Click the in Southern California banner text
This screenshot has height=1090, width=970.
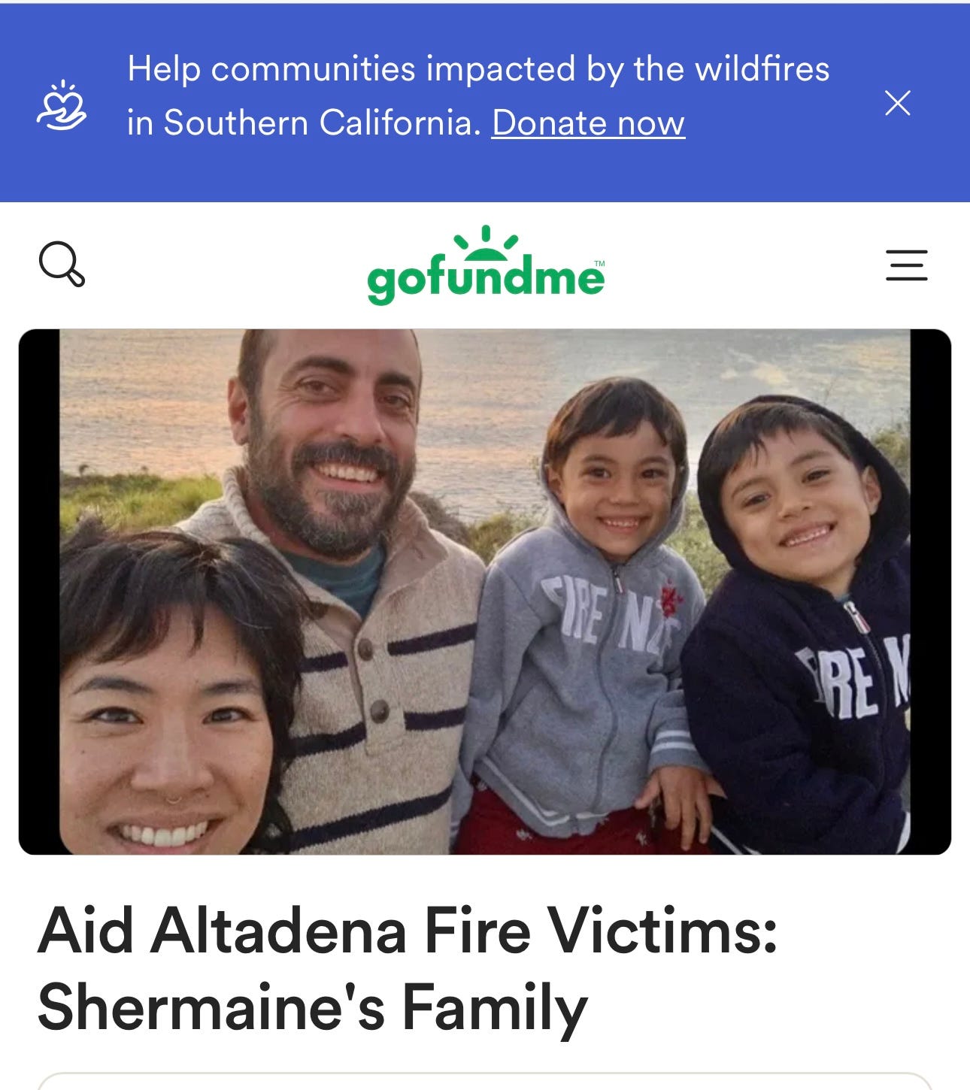(x=304, y=123)
